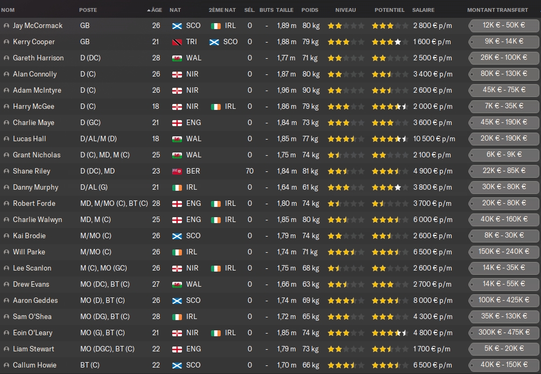
Task: Click the Nom column header
Action: [8, 10]
